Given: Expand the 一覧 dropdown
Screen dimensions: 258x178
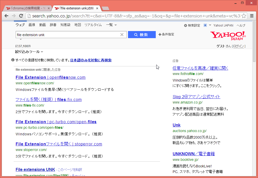Looking at the screenshot, I should click(111, 25).
